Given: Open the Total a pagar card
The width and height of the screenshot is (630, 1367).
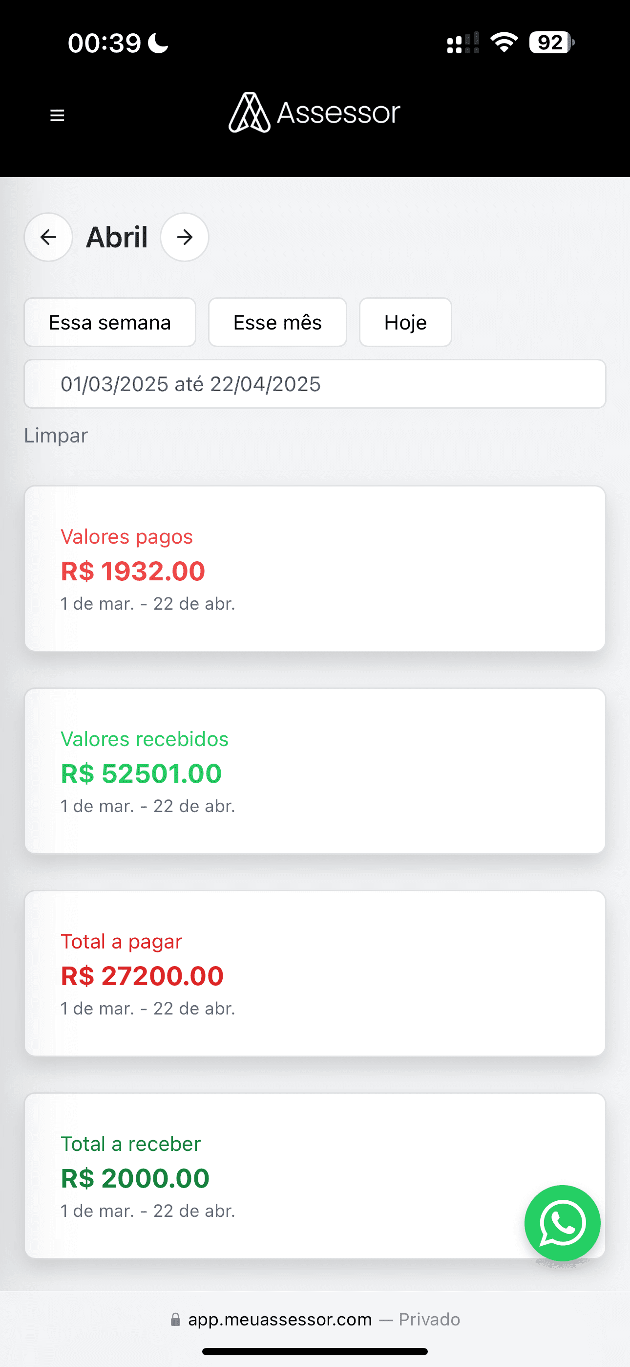Looking at the screenshot, I should (315, 973).
